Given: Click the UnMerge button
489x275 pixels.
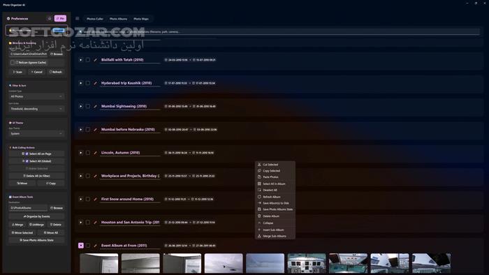Looking at the screenshot, I should pos(36,225).
